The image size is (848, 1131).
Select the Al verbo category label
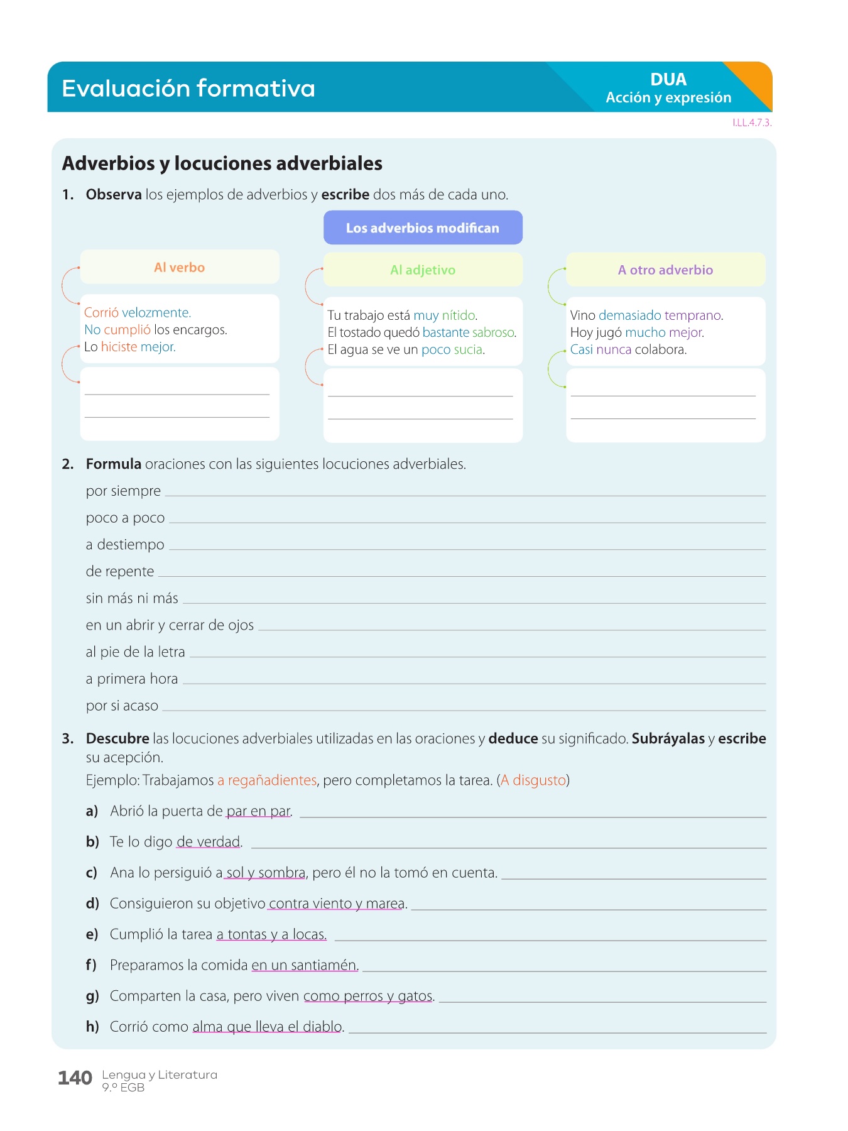[180, 267]
